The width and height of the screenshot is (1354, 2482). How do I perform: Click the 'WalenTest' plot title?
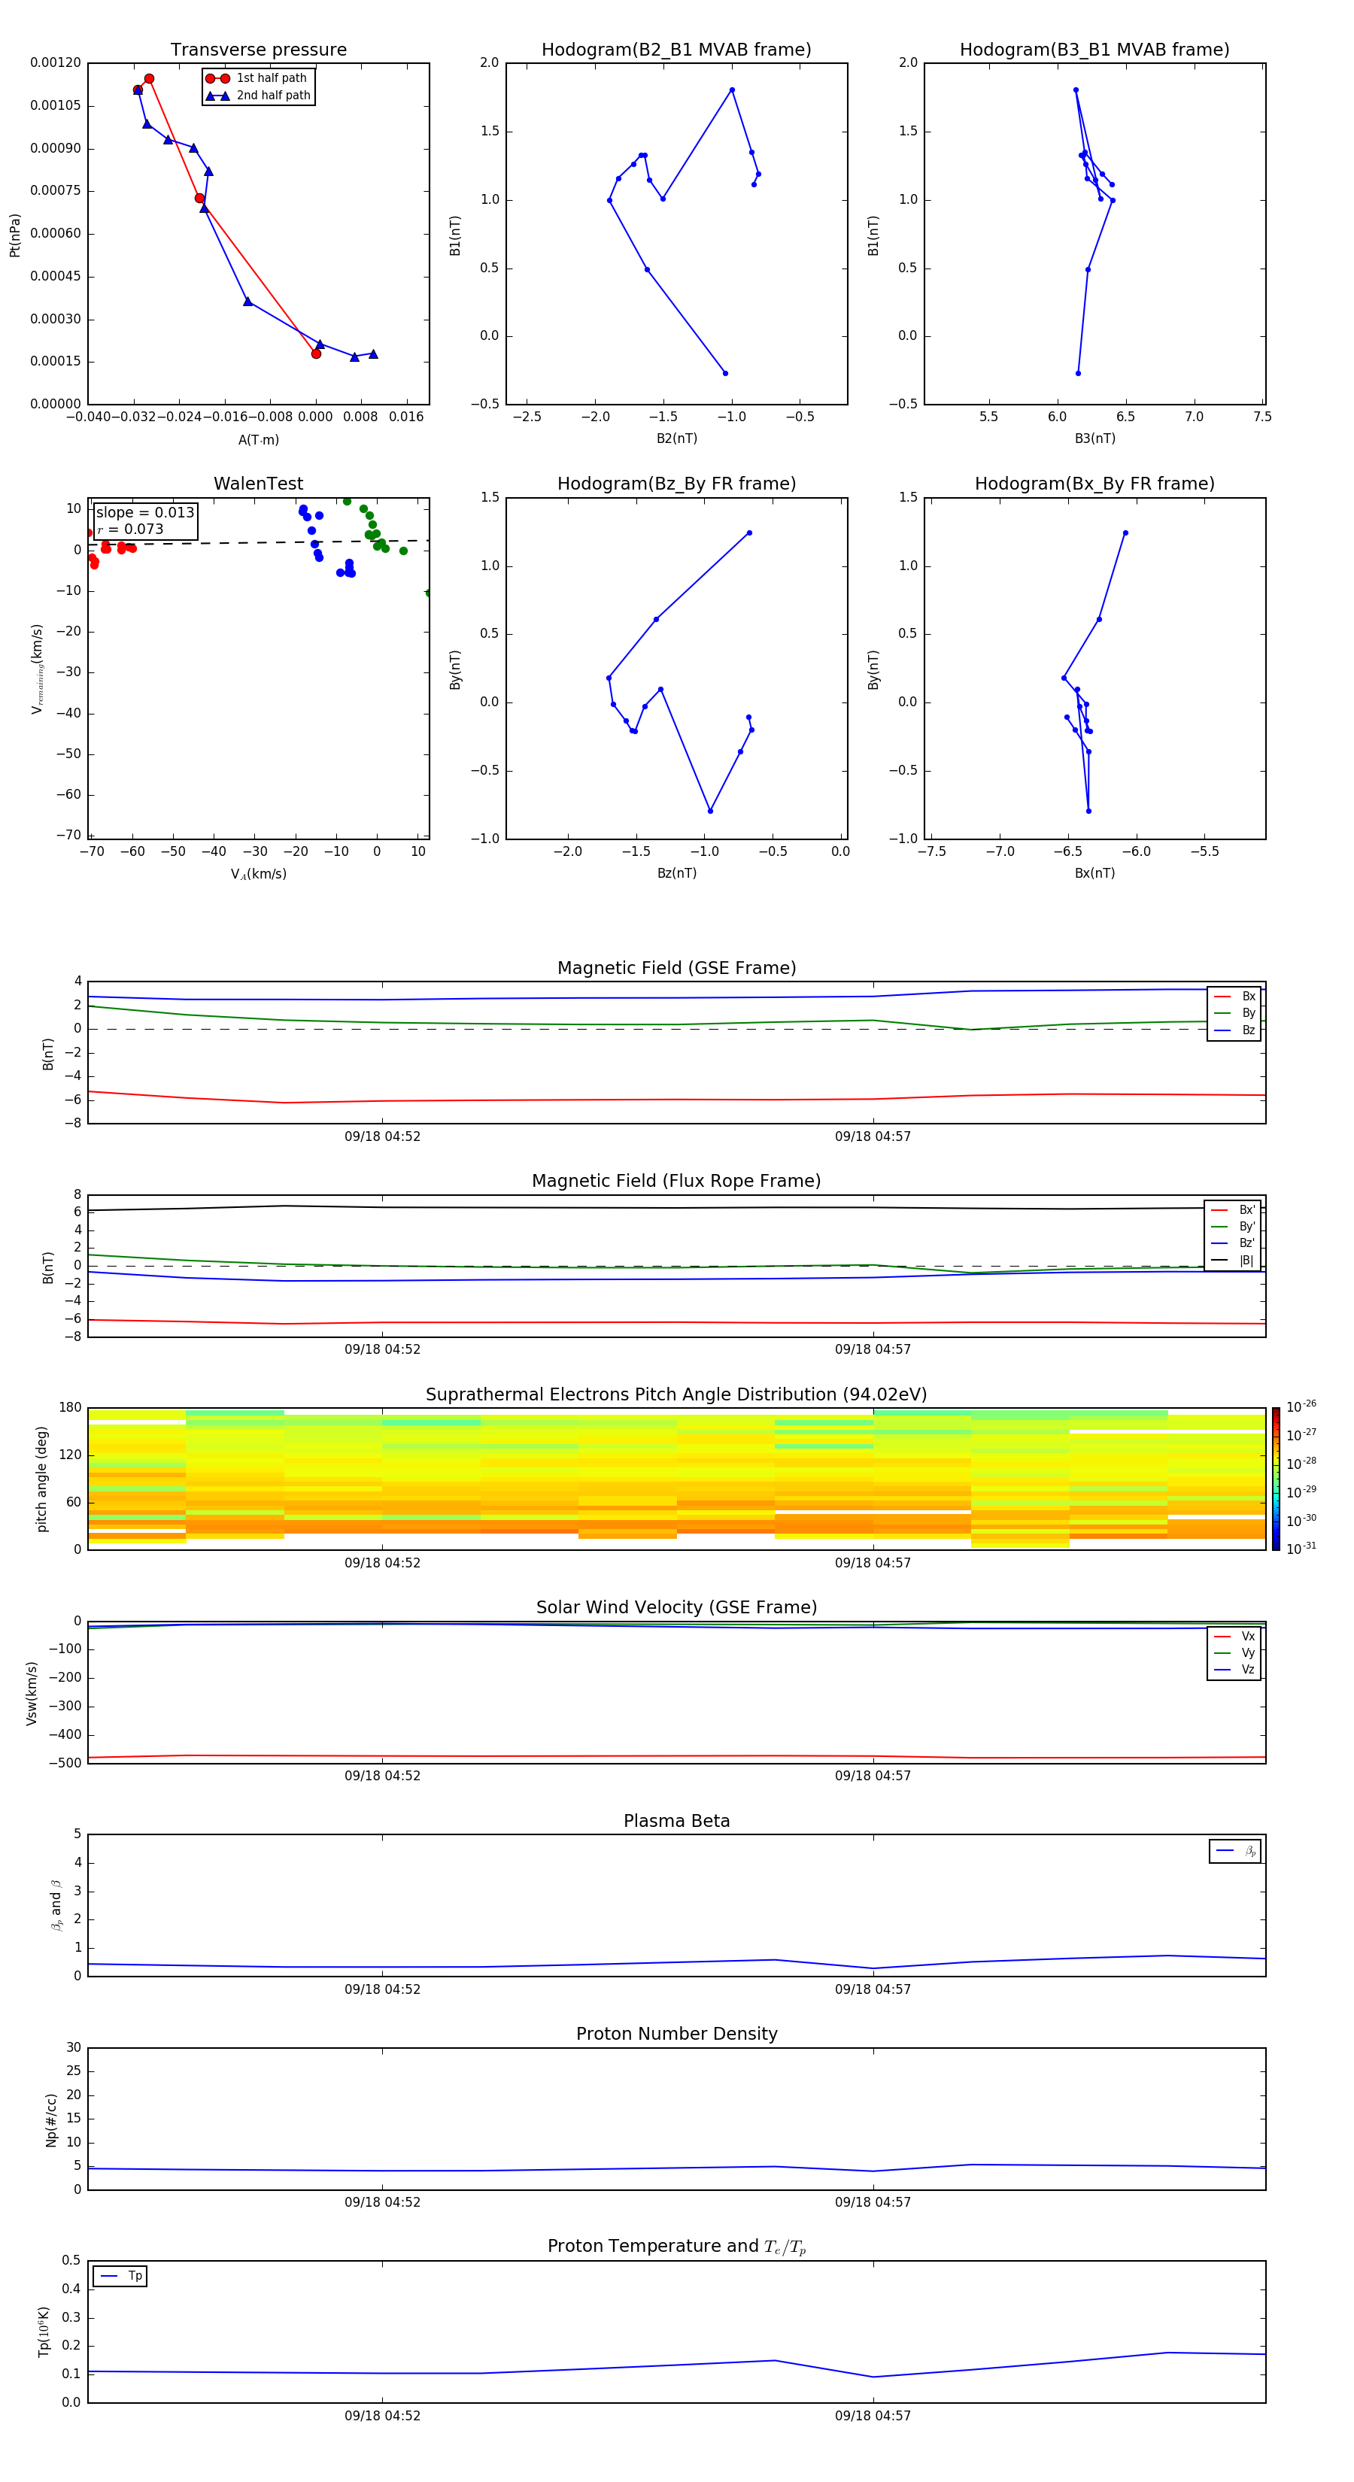click(258, 484)
